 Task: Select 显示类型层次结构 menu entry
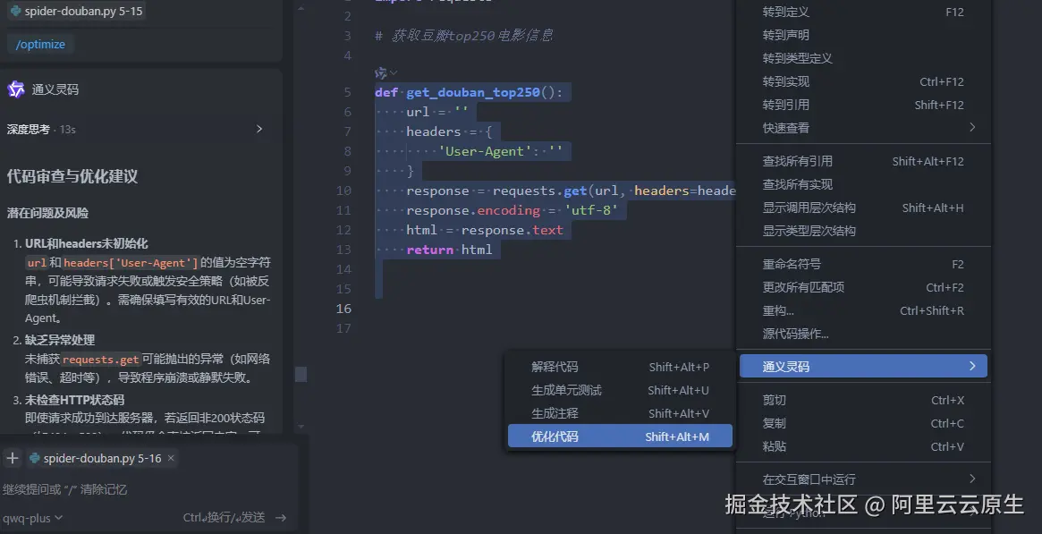[x=863, y=231]
